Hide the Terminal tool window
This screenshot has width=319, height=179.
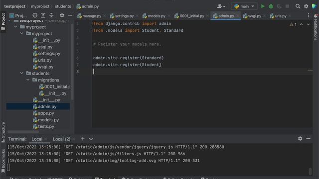pos(309,139)
